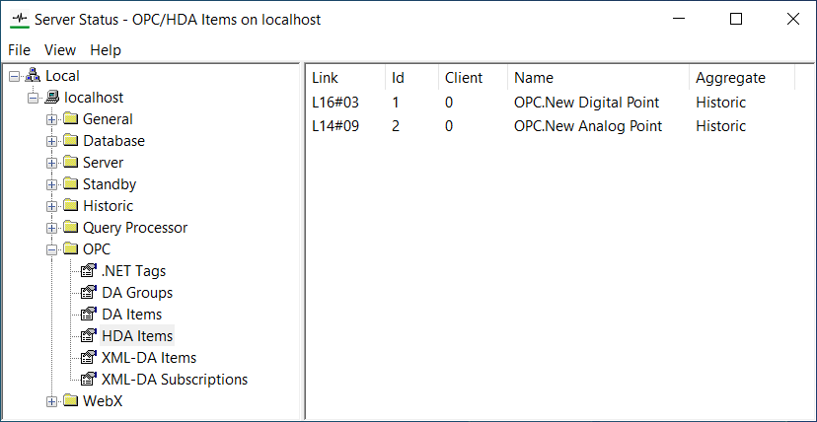The width and height of the screenshot is (817, 422).
Task: Sort list by Aggregate column header
Action: (730, 78)
